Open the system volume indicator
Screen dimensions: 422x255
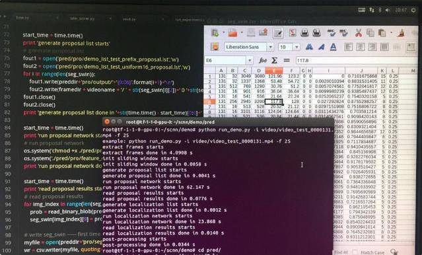click(x=388, y=10)
